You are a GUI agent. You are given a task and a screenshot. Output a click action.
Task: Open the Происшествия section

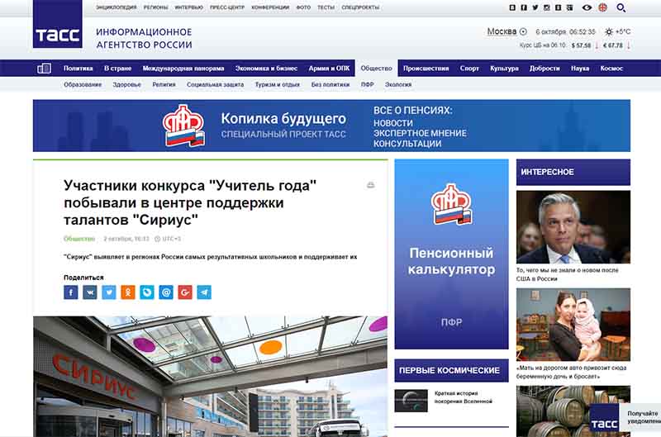(x=426, y=69)
